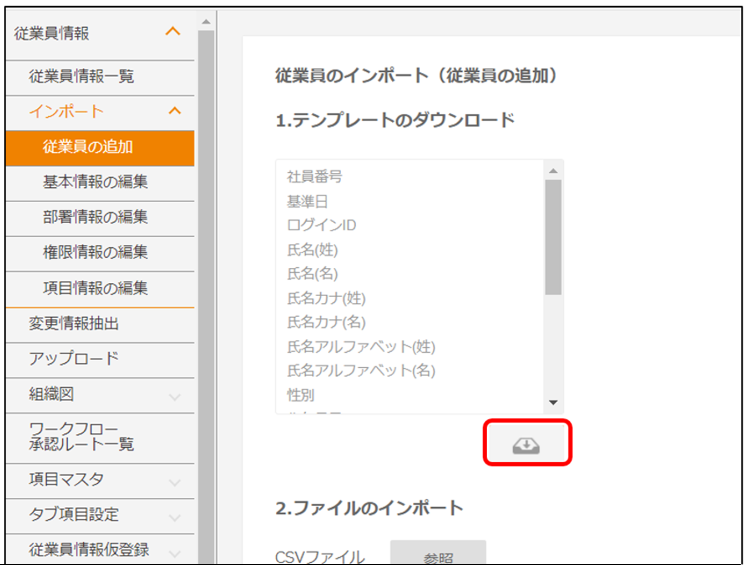Screen dimensions: 748x565
Task: Expand the タブ項目設定 menu chevron
Action: pos(175,517)
